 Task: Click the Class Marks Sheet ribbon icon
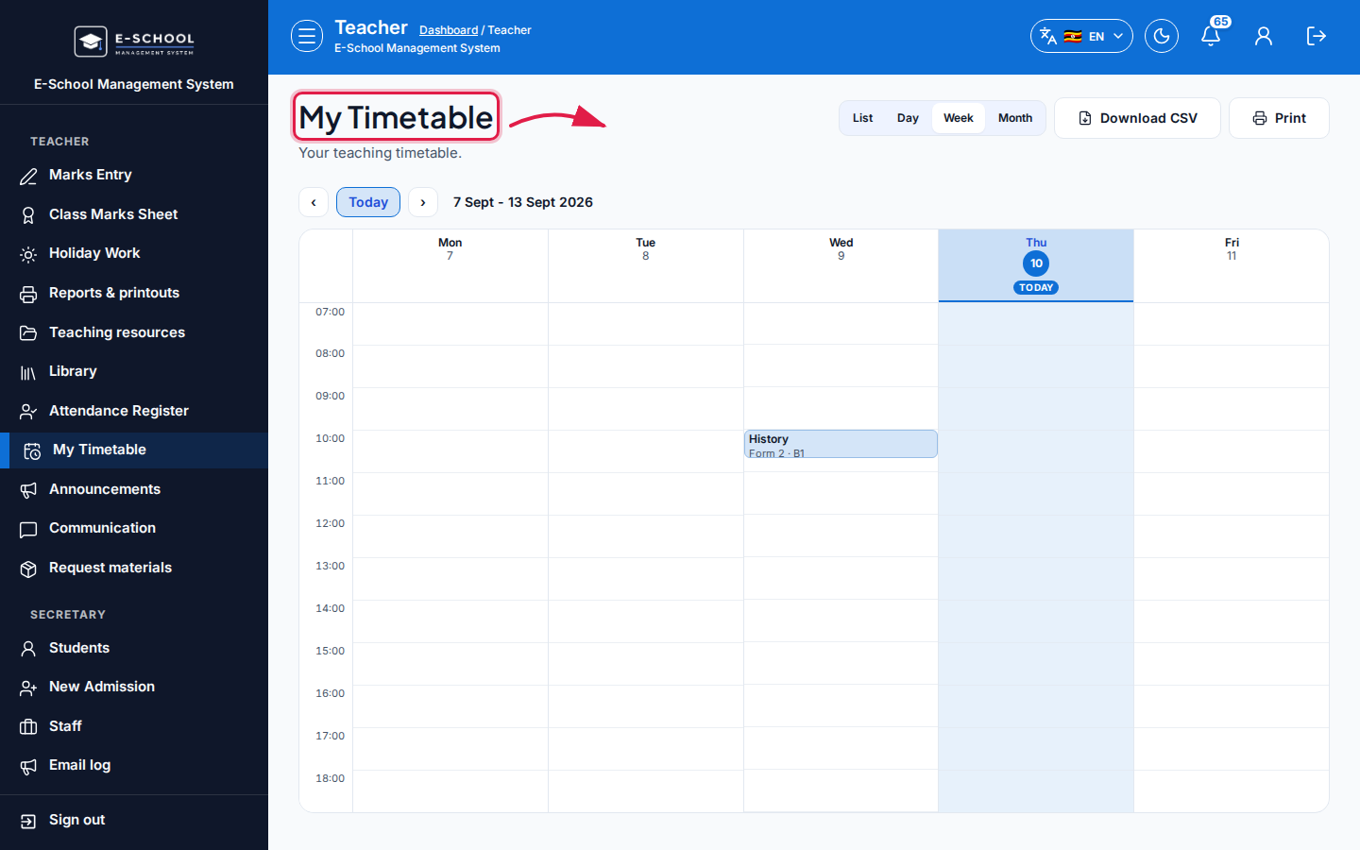28,215
